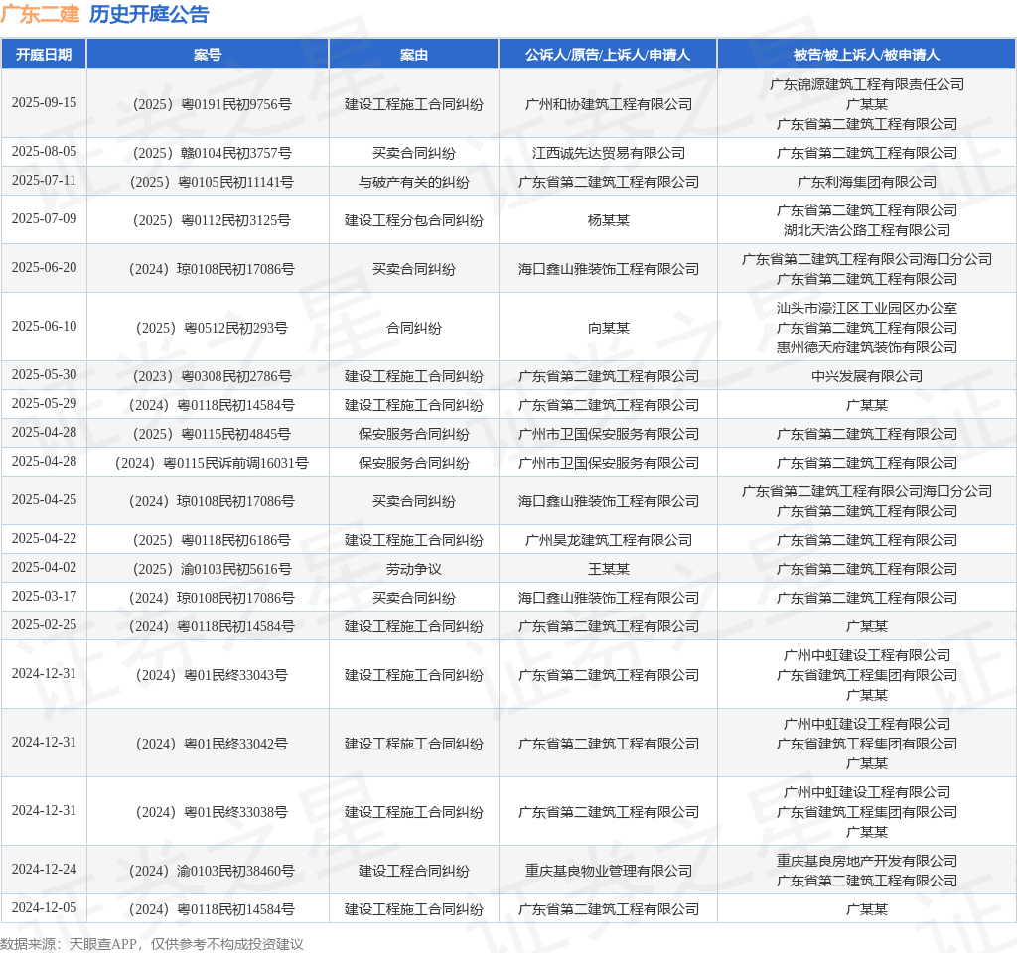Click the date 2025-04-22
This screenshot has height=953, width=1017.
(x=44, y=539)
